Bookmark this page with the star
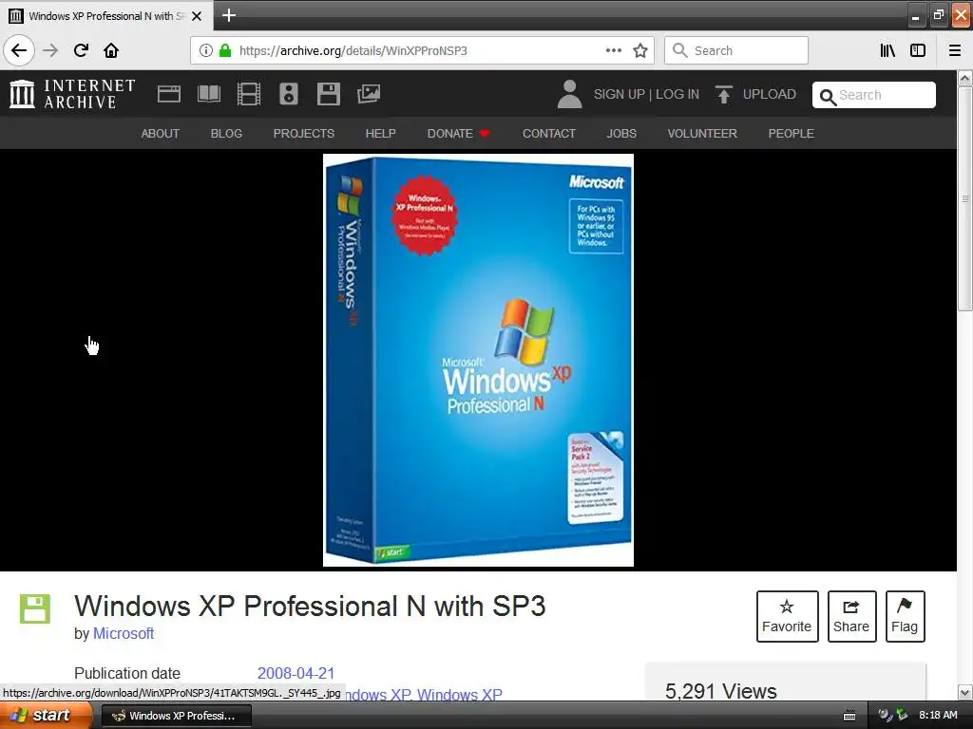This screenshot has width=973, height=729. 640,50
